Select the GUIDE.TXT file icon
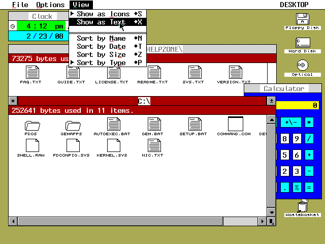The image size is (325, 244). click(73, 72)
